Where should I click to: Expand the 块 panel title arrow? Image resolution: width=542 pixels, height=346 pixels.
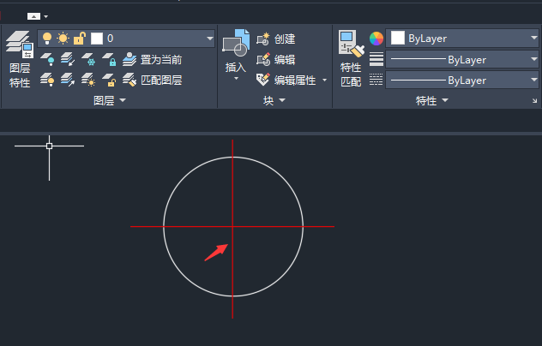282,100
